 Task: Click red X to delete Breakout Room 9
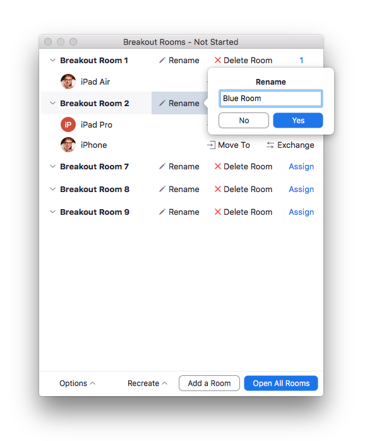[218, 212]
